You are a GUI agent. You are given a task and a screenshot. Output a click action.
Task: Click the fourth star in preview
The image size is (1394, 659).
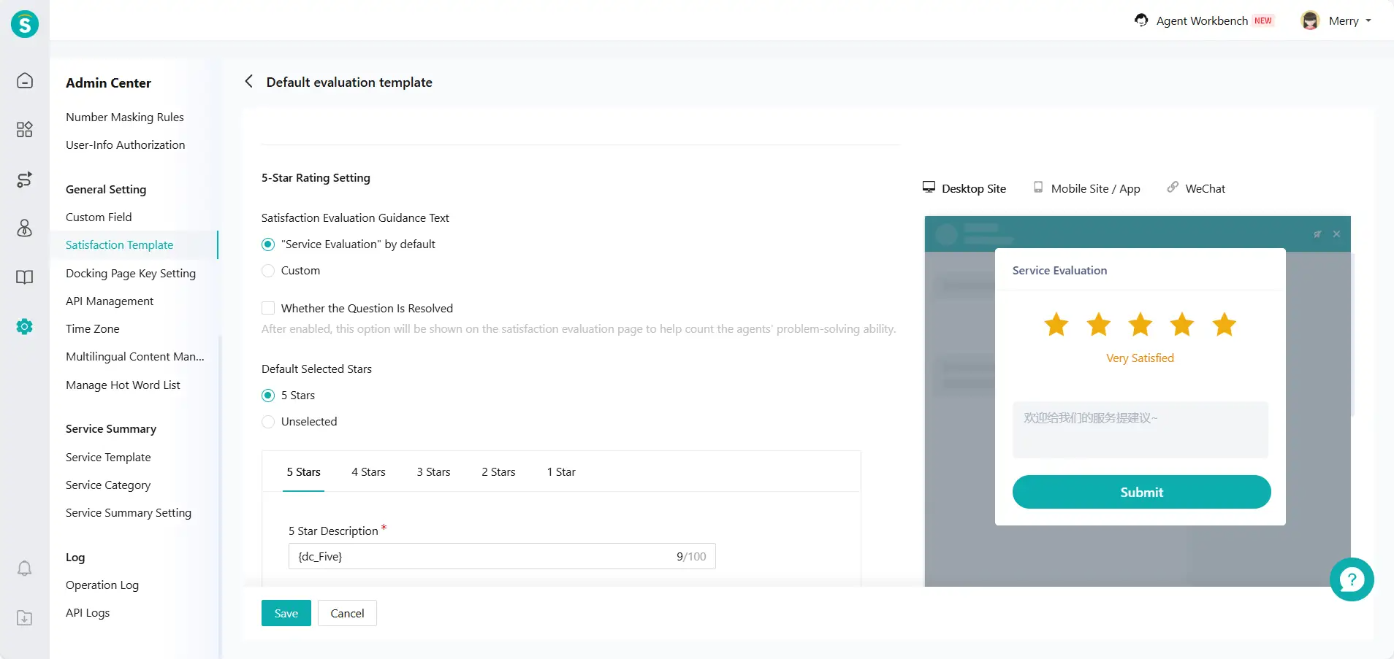tap(1182, 324)
